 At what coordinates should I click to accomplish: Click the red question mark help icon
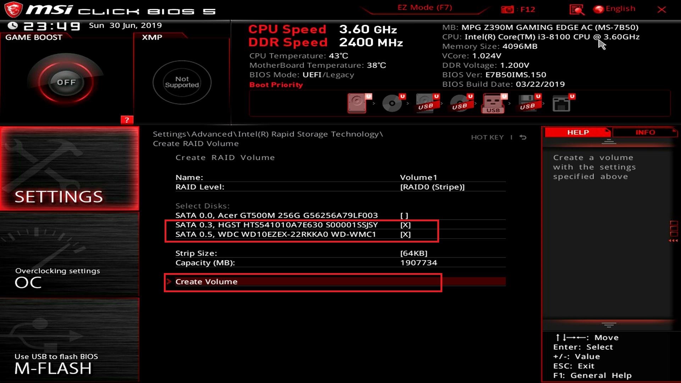pos(127,120)
